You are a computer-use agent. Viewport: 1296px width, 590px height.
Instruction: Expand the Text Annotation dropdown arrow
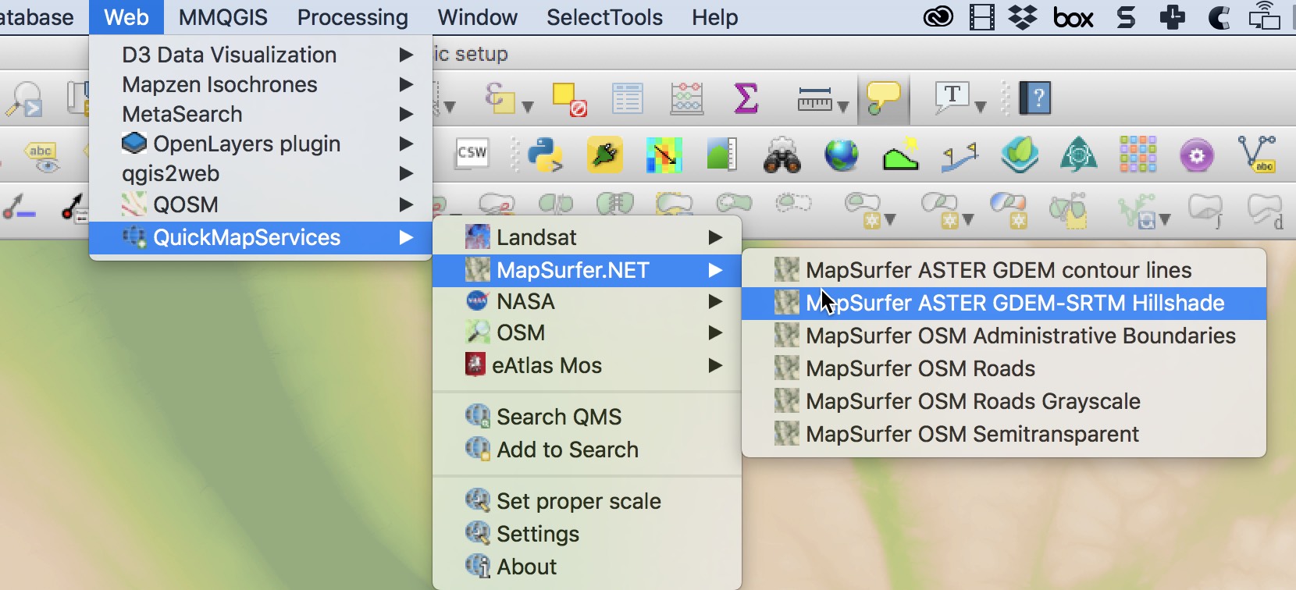[981, 107]
